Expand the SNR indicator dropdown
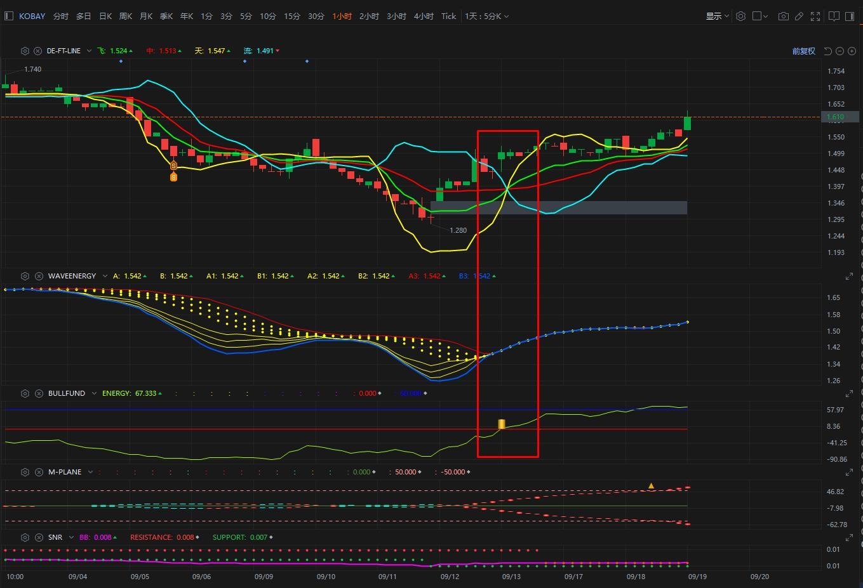The image size is (863, 588). [x=71, y=537]
